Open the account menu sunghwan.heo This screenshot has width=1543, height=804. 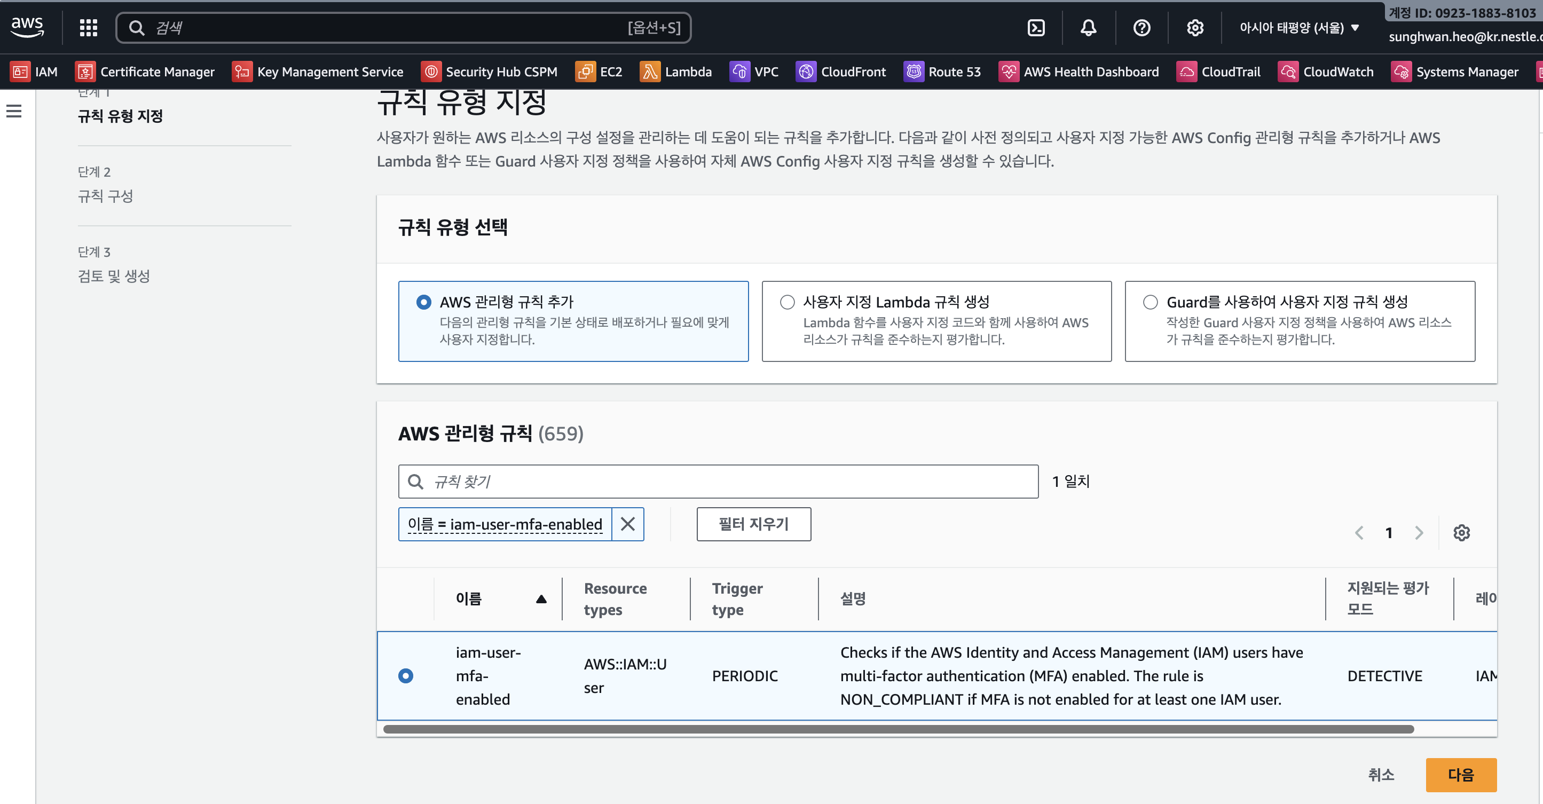pyautogui.click(x=1466, y=36)
